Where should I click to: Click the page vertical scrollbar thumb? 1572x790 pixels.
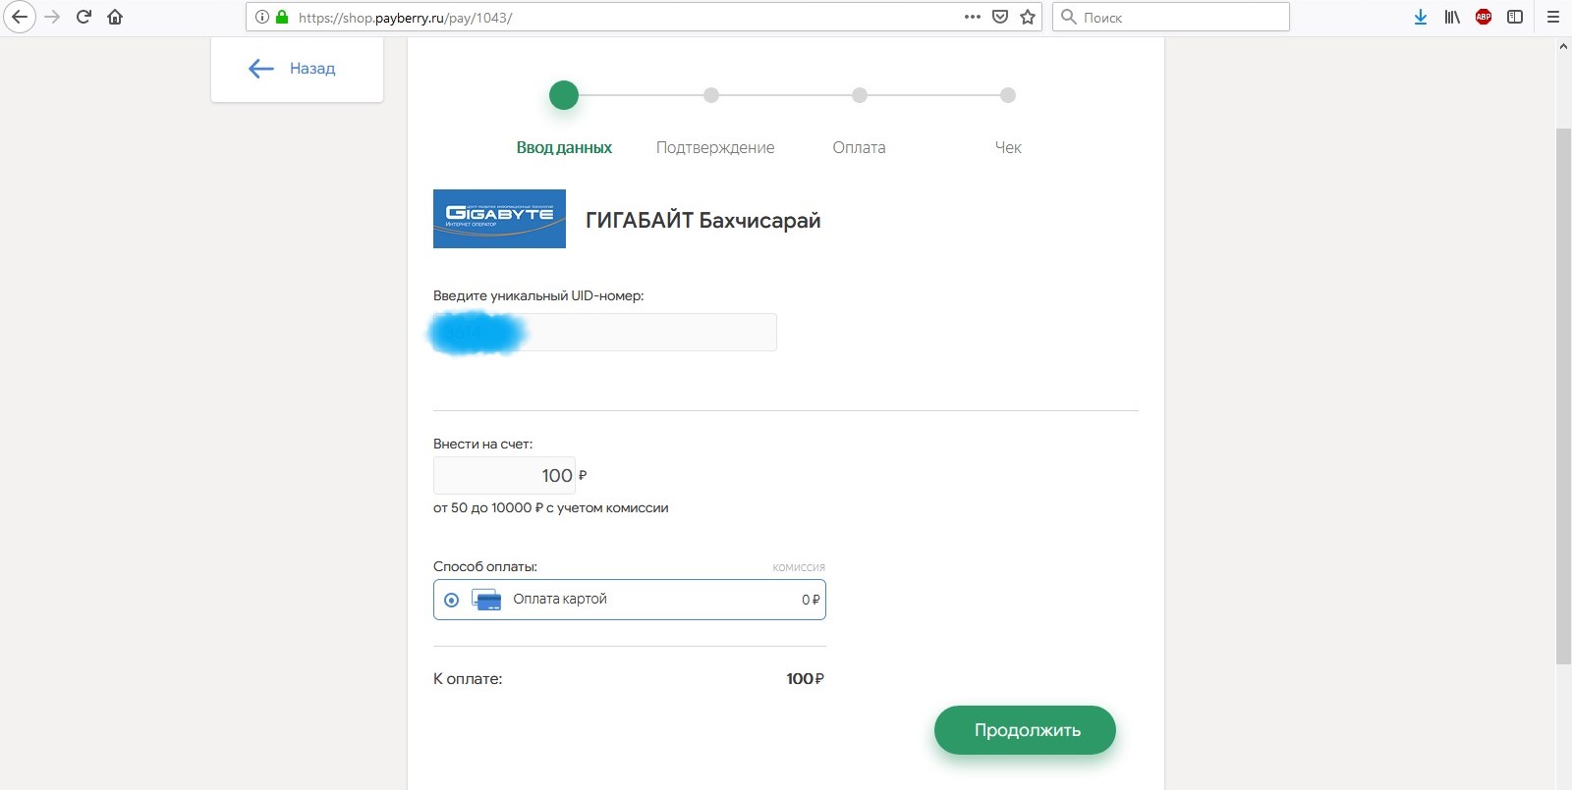pyautogui.click(x=1563, y=393)
